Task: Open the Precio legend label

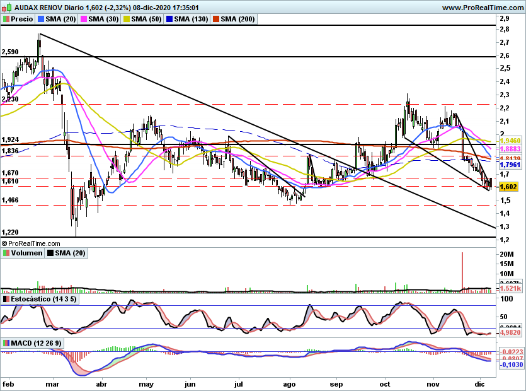Action: point(22,19)
